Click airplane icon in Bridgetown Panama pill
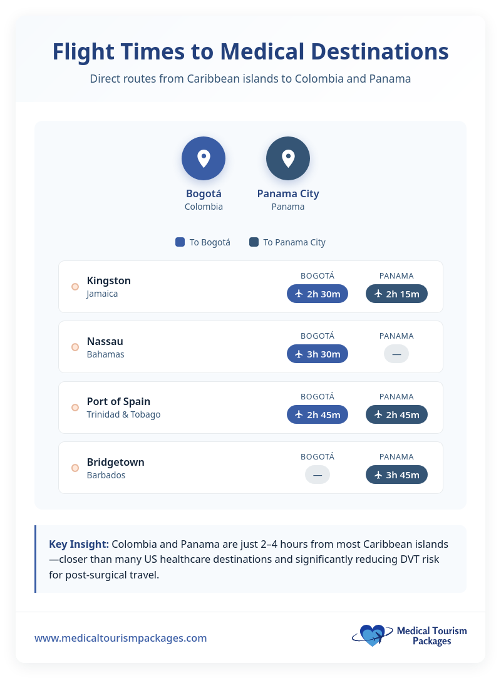Screen dimensions: 501x678 [378, 475]
